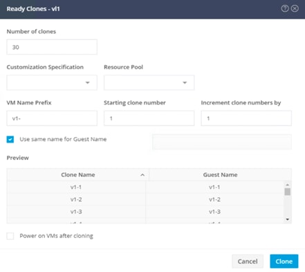The image size is (305, 272).
Task: Click the Clone button
Action: [x=284, y=262]
